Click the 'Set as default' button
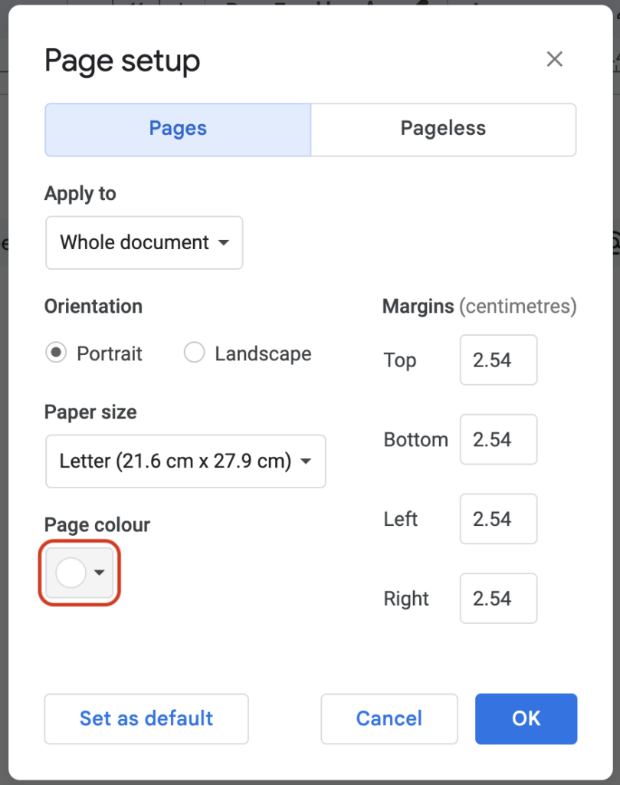 coord(146,718)
